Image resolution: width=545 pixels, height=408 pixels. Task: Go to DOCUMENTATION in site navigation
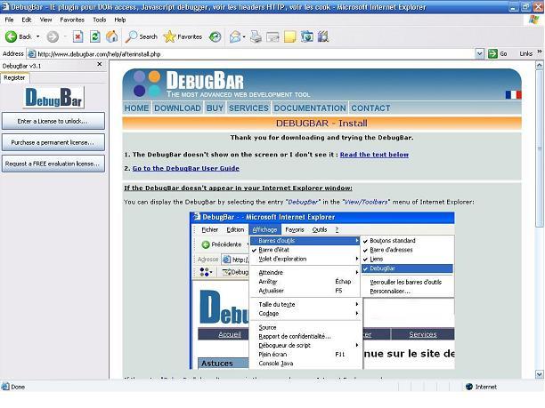coord(310,108)
